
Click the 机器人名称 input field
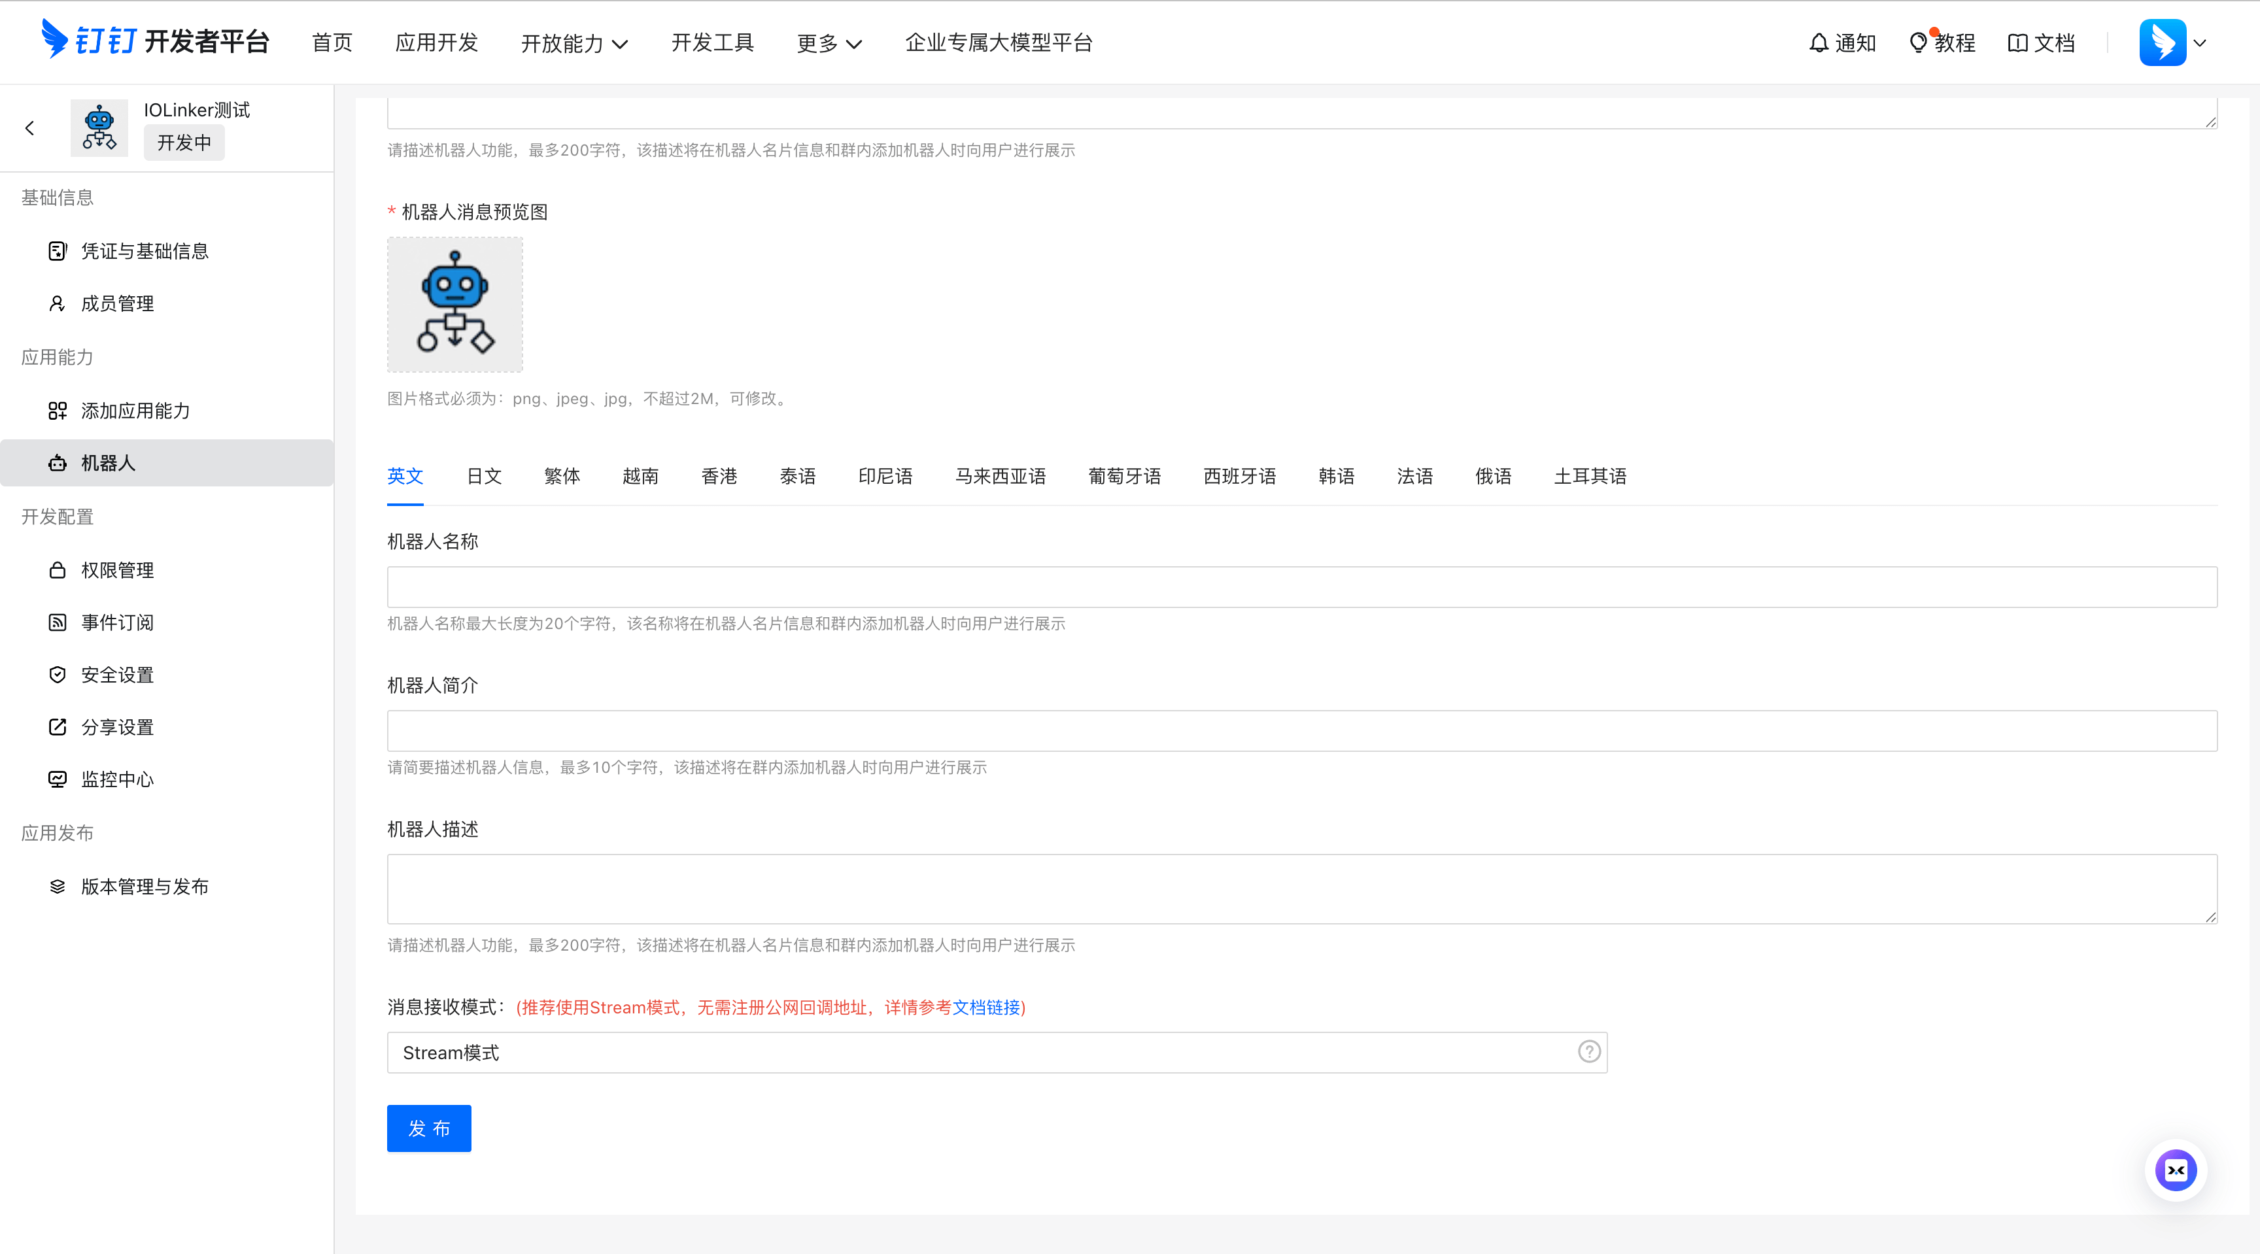click(1301, 586)
